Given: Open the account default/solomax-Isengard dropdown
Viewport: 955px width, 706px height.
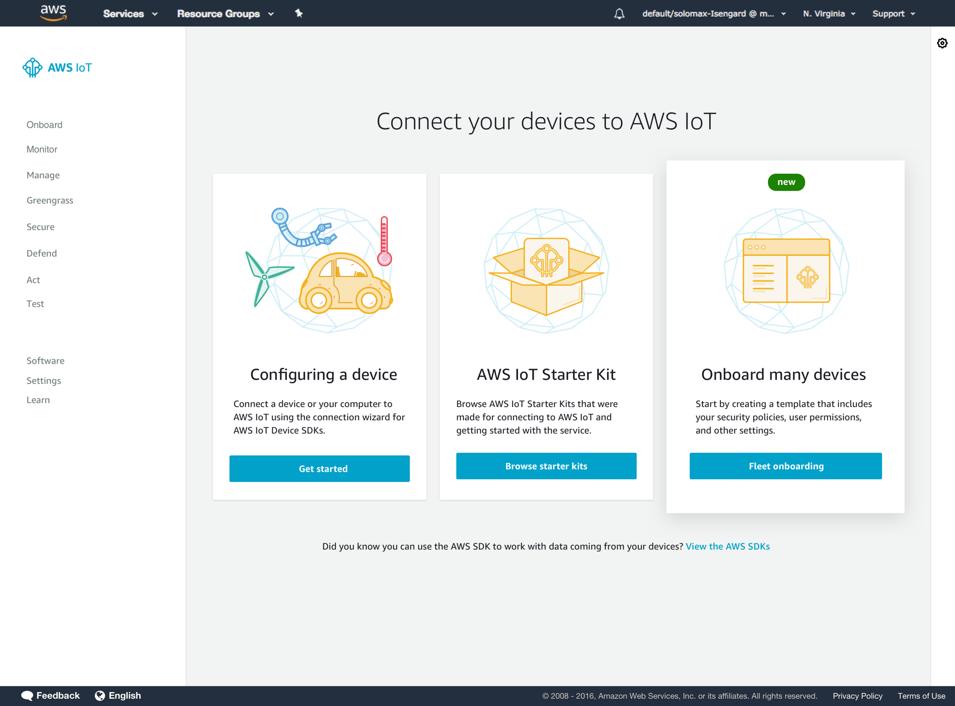Looking at the screenshot, I should (x=714, y=14).
